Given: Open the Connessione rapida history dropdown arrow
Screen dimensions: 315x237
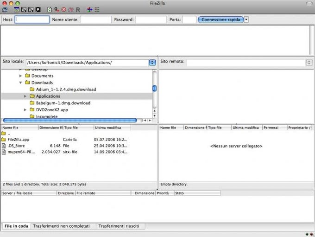Looking at the screenshot, I should pyautogui.click(x=246, y=20).
